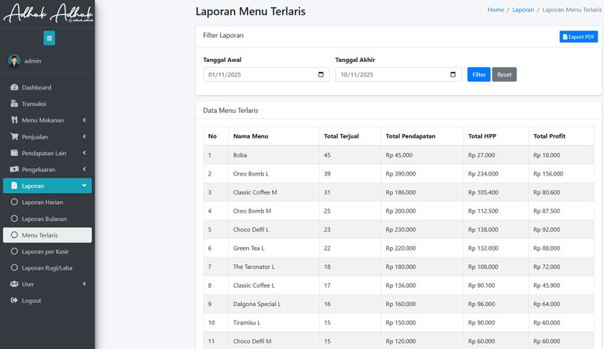The image size is (604, 349).
Task: Collapse the Laporan menu chevron
Action: pyautogui.click(x=84, y=186)
